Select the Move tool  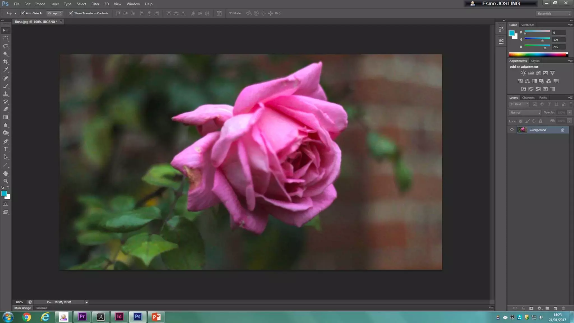tap(6, 30)
